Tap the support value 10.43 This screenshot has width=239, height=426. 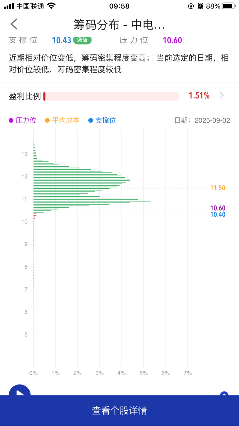pos(62,40)
